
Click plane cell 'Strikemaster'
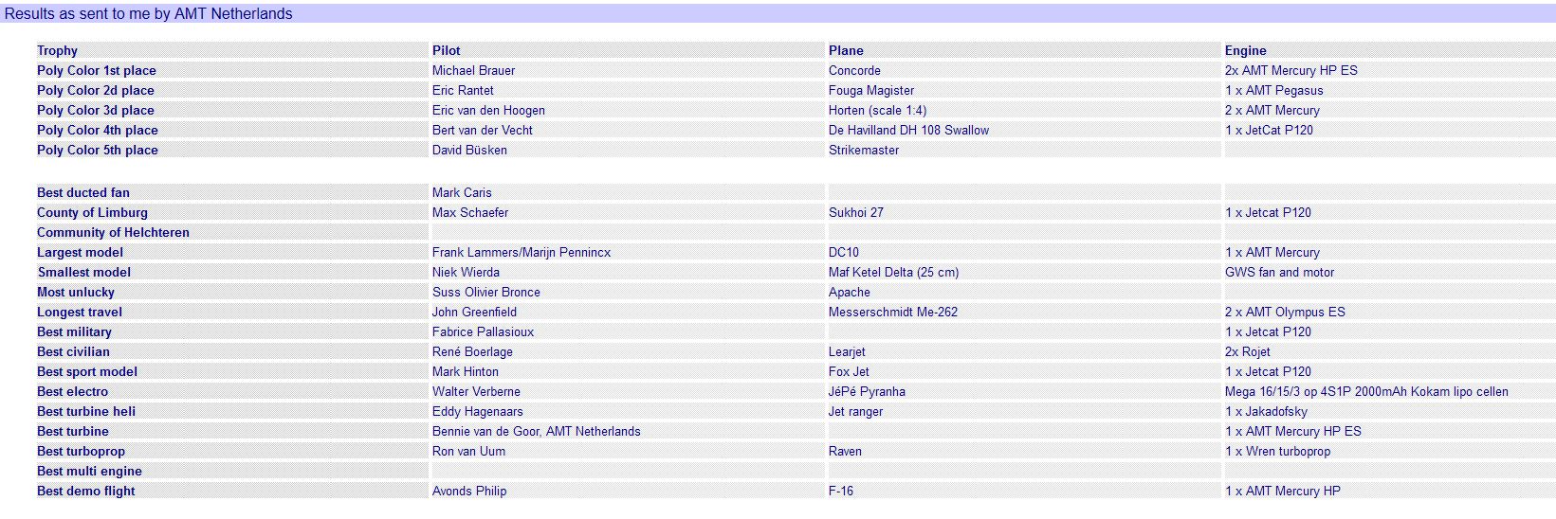tap(864, 150)
